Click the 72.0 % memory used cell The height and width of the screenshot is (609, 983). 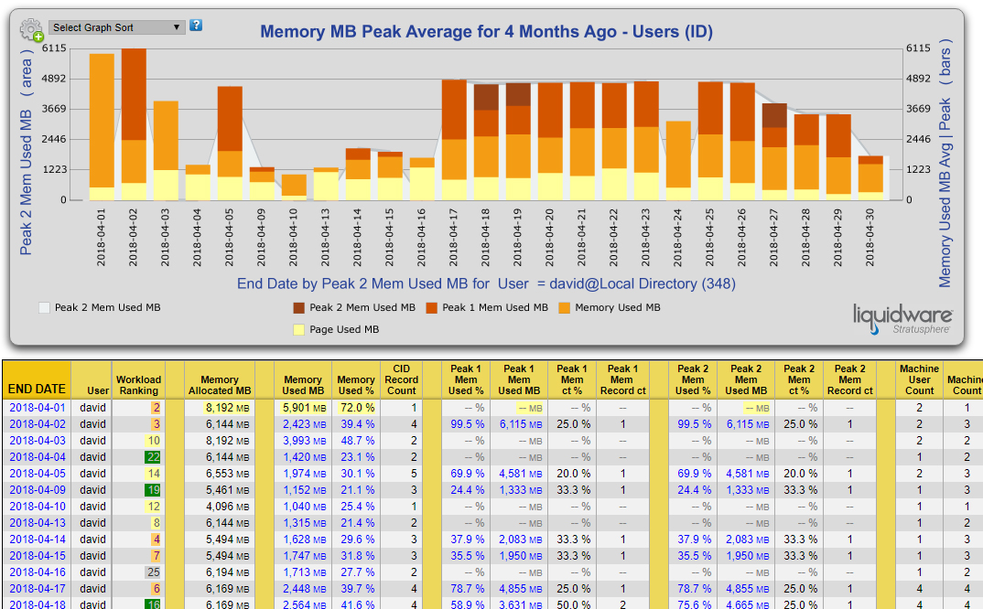(356, 408)
